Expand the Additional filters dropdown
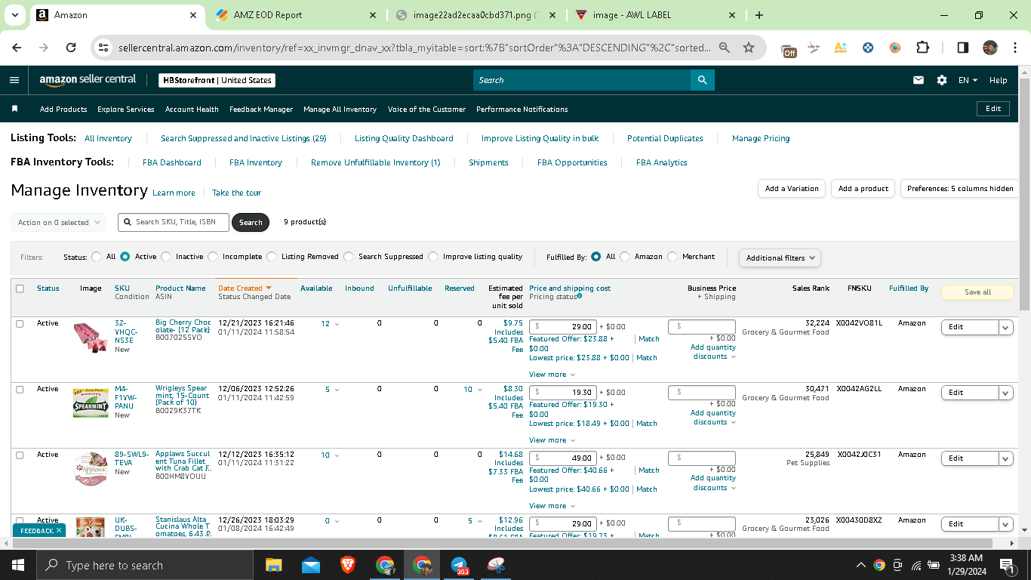This screenshot has width=1031, height=580. [x=780, y=258]
